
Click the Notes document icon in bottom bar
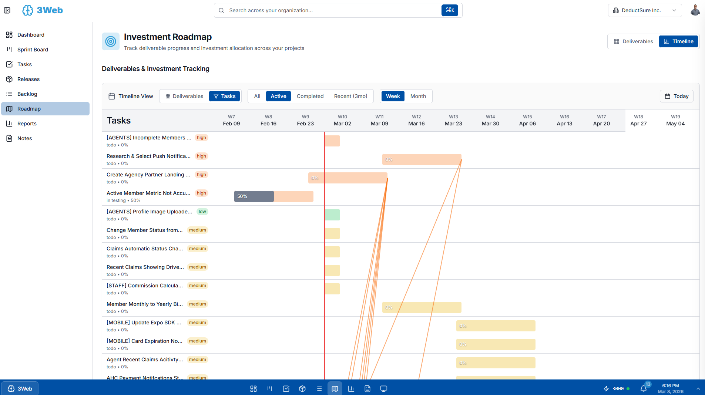367,389
